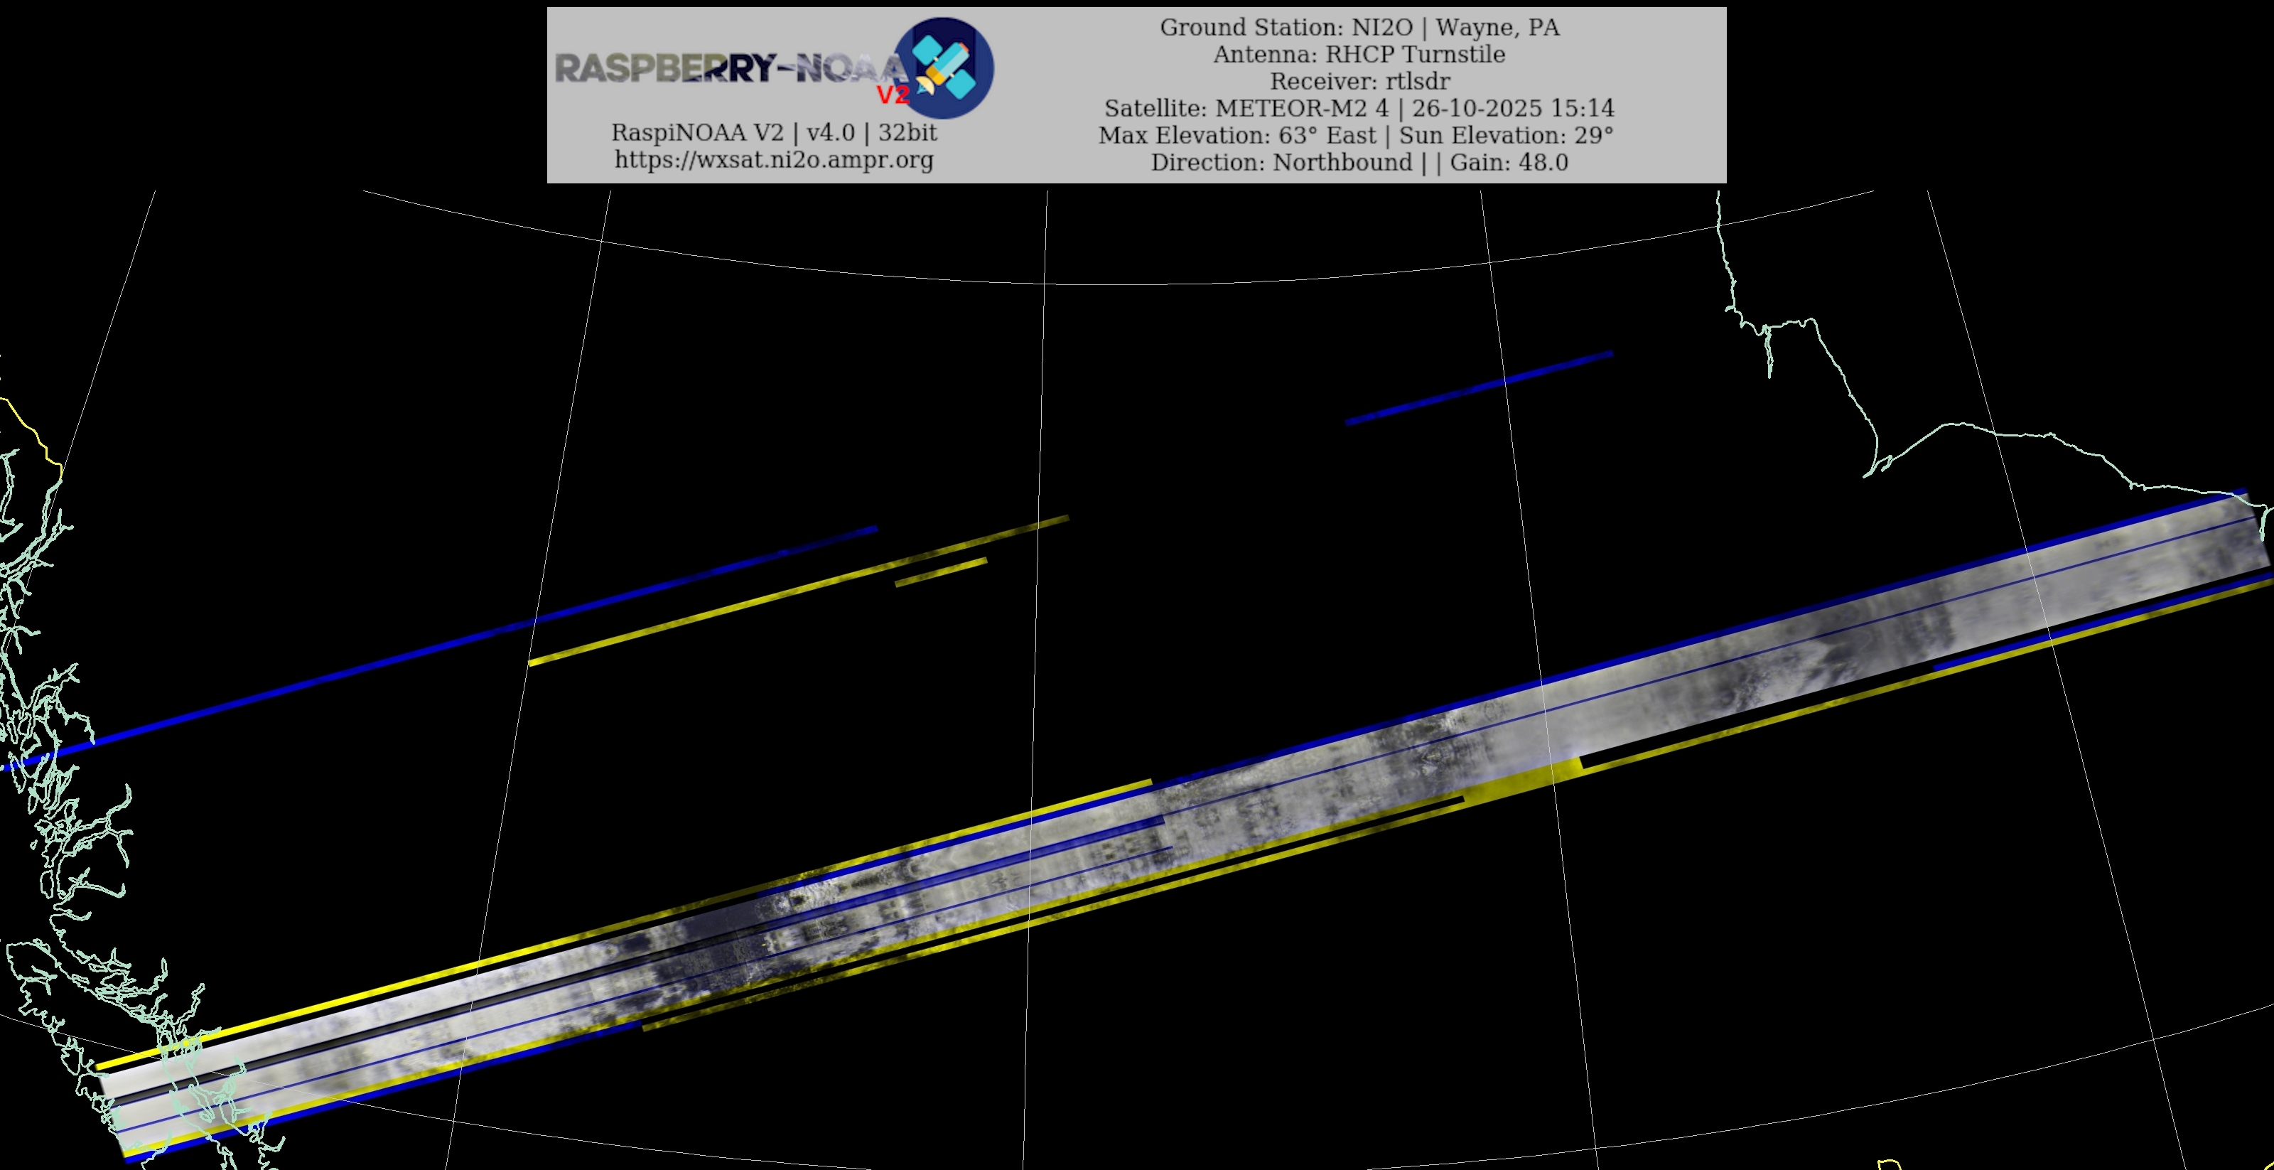
Task: Select the Ground Station NI2O Wayne line
Action: (x=1359, y=28)
